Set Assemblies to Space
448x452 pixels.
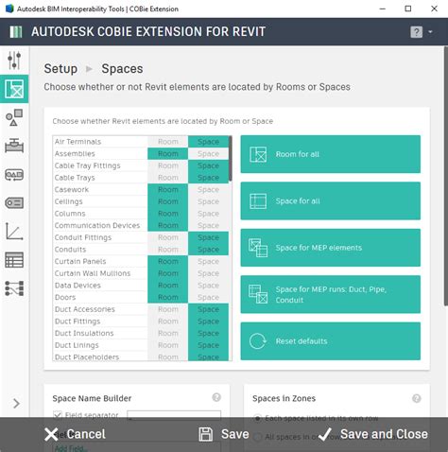pyautogui.click(x=208, y=153)
